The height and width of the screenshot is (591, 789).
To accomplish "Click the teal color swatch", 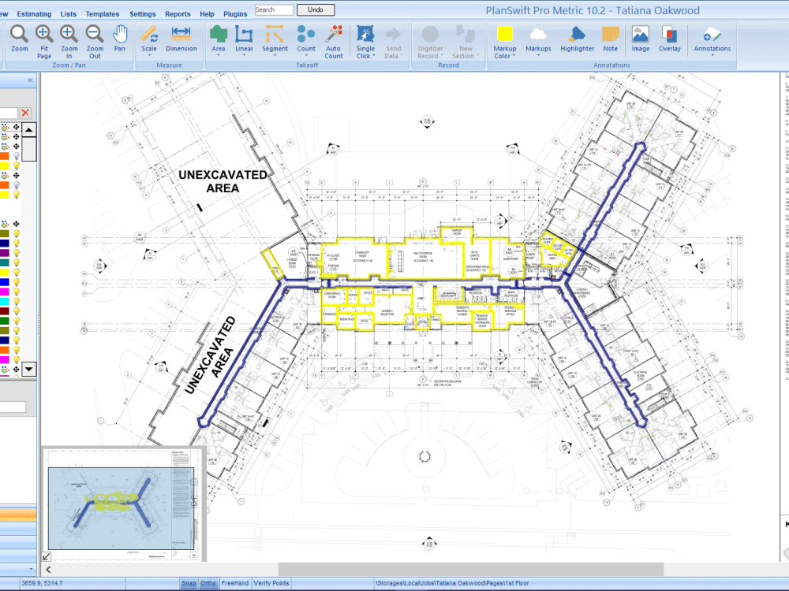I will tap(5, 263).
